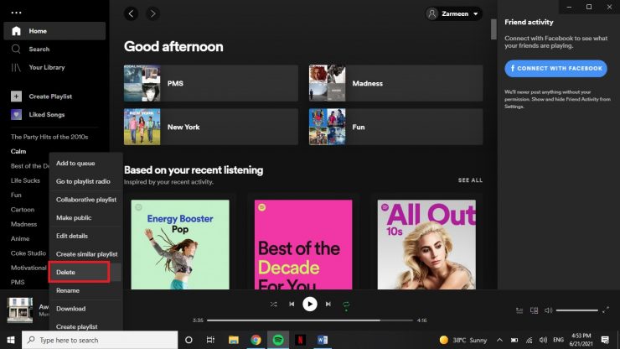
Task: Open All Out 10s cover
Action: point(426,244)
